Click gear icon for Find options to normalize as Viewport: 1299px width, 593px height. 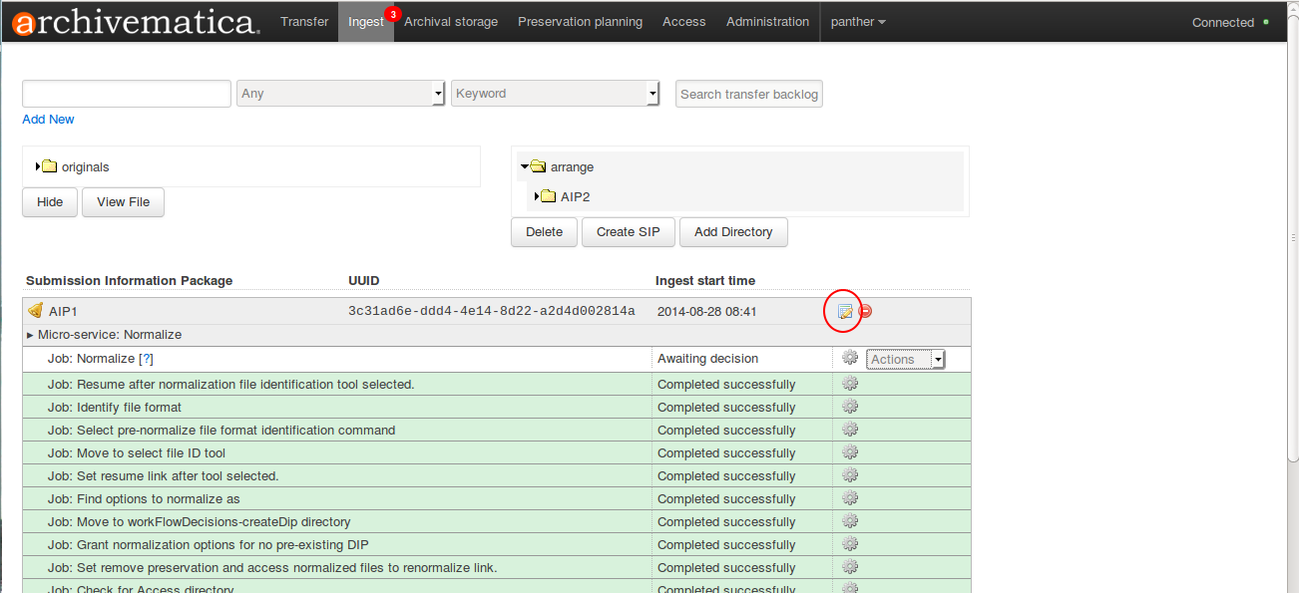[850, 498]
